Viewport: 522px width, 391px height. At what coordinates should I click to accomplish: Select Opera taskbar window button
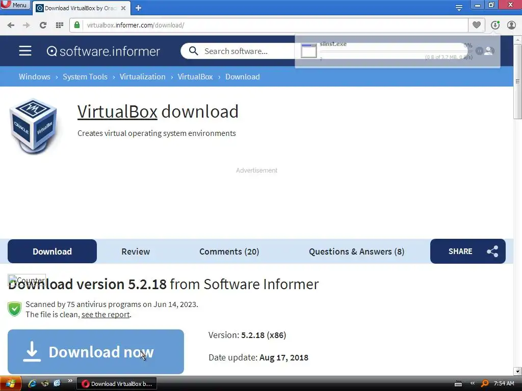pyautogui.click(x=117, y=384)
